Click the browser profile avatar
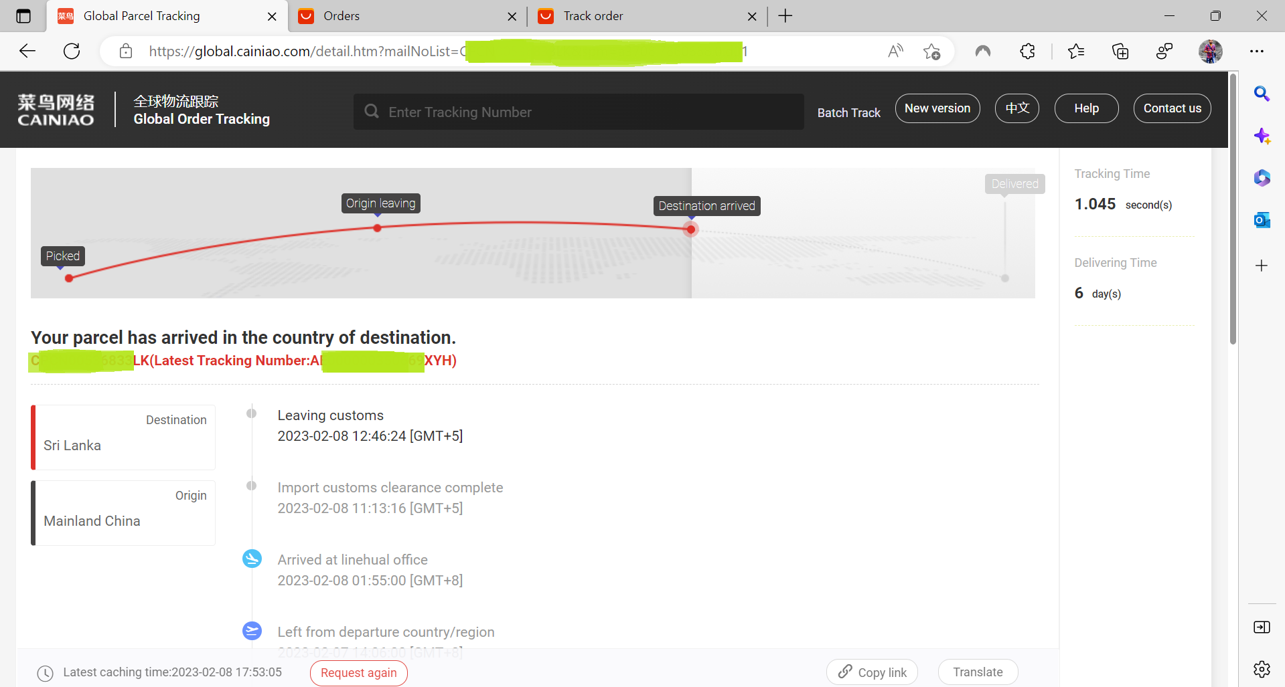This screenshot has width=1285, height=687. (x=1210, y=51)
